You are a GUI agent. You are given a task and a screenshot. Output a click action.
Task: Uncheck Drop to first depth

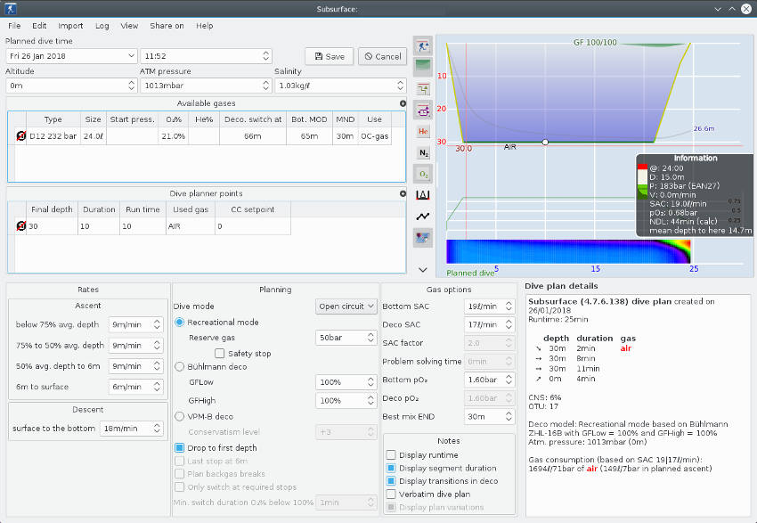[x=180, y=447]
